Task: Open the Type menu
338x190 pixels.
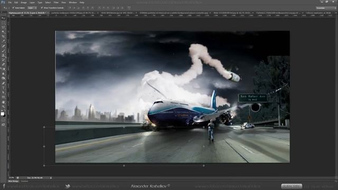Action: coord(40,3)
